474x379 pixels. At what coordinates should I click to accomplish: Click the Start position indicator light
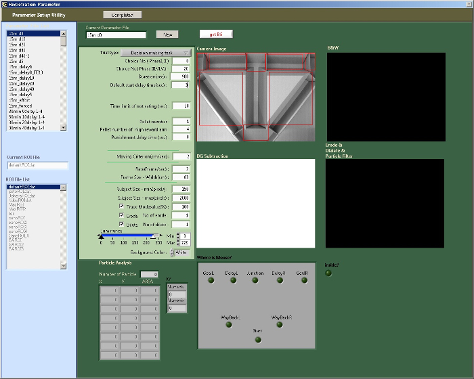pos(258,339)
